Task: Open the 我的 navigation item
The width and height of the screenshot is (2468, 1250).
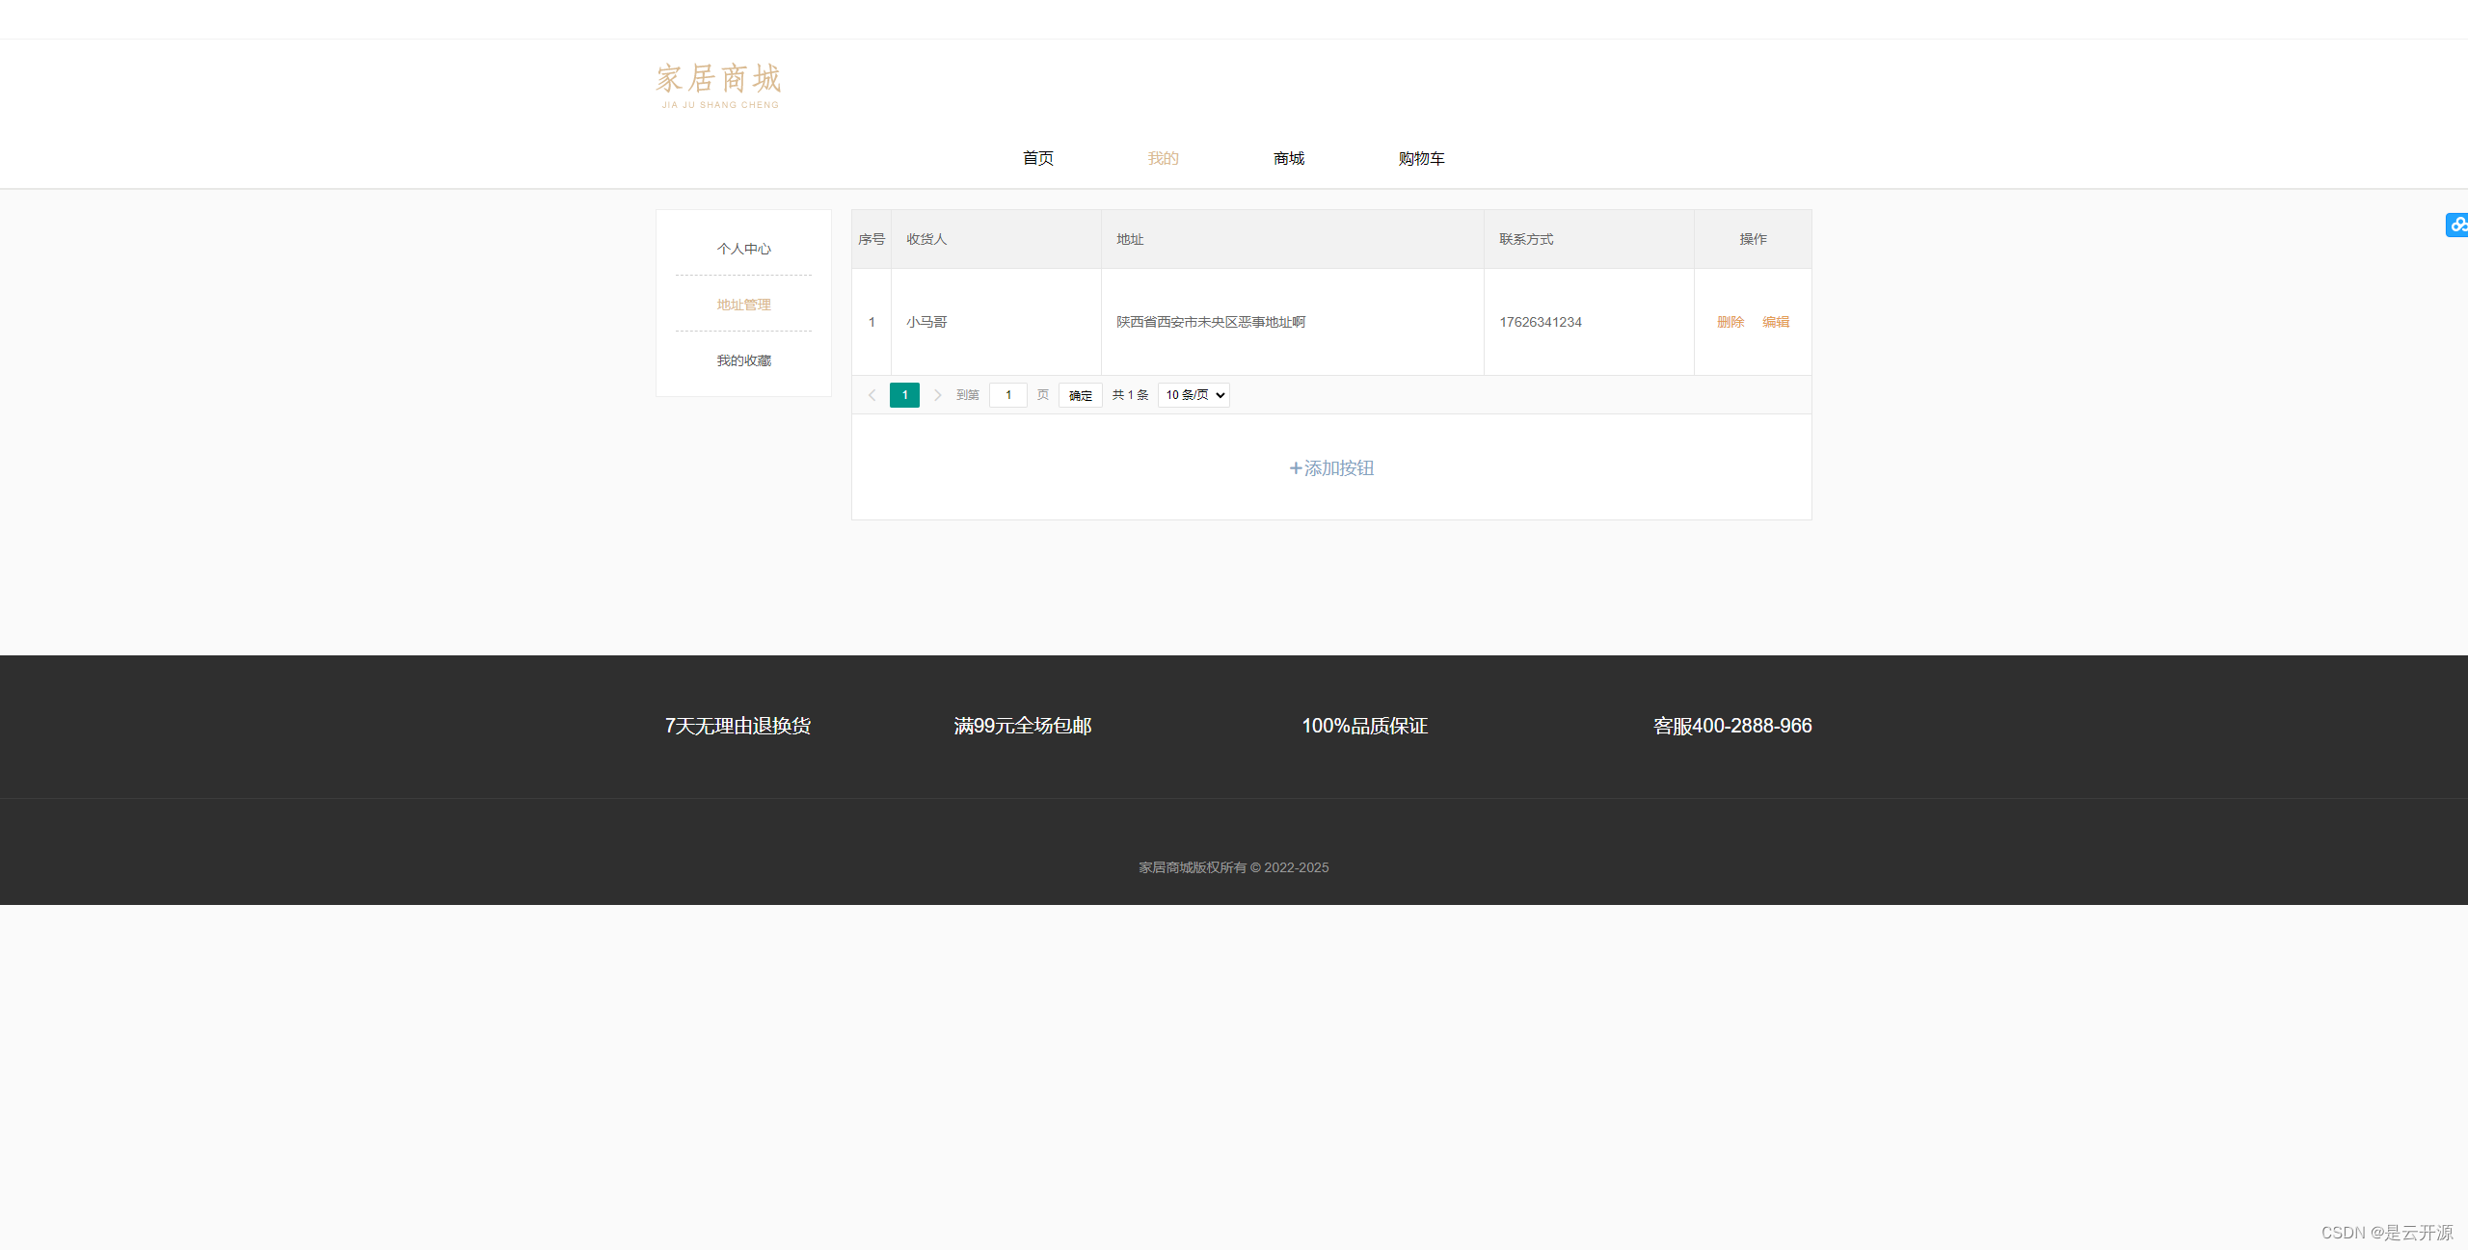Action: click(1164, 158)
